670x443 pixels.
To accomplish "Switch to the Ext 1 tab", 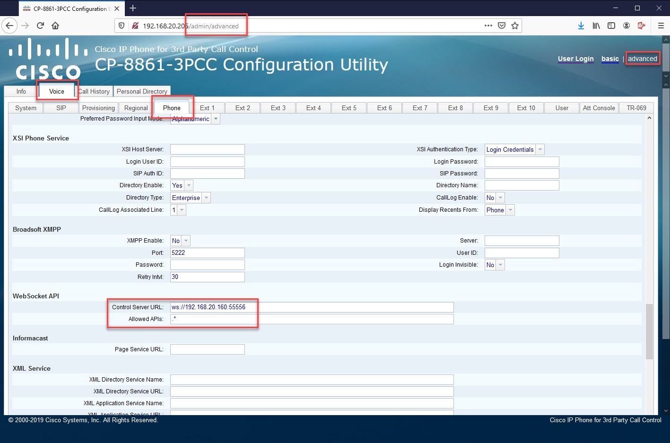I will [x=207, y=108].
